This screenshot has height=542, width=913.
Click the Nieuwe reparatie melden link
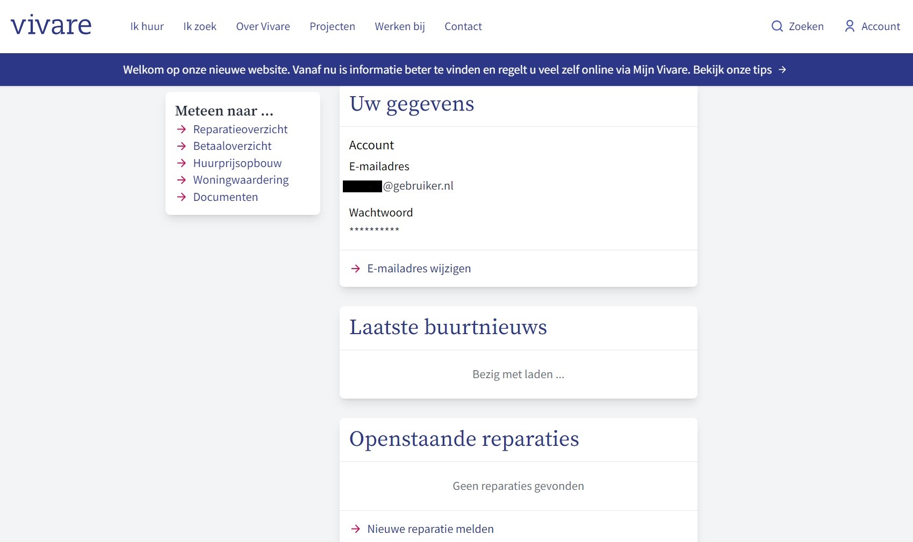tap(430, 529)
